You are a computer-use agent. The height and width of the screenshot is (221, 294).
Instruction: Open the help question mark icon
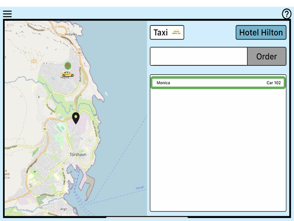(286, 14)
